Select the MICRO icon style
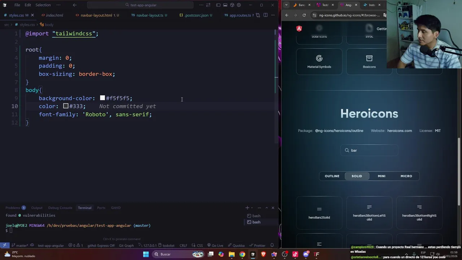 pos(406,176)
